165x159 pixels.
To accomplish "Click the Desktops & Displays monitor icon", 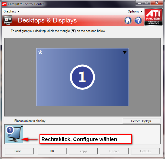I will (x=8, y=20).
